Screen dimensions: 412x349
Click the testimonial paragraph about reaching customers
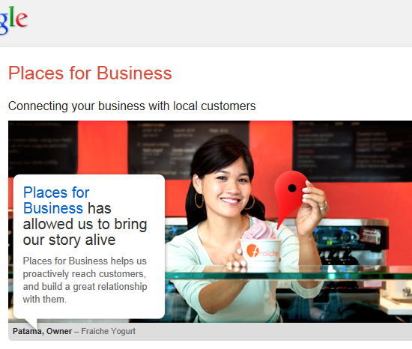tap(85, 280)
